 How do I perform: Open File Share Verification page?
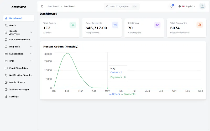coord(19,40)
